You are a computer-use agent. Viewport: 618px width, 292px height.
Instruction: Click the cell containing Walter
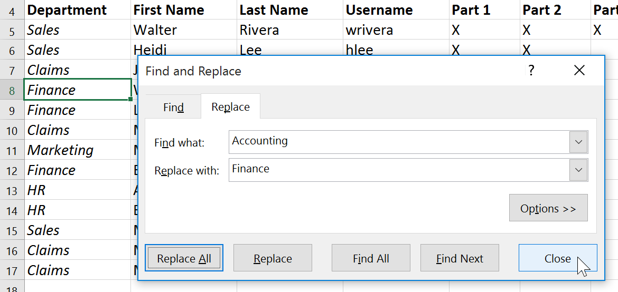tap(183, 30)
